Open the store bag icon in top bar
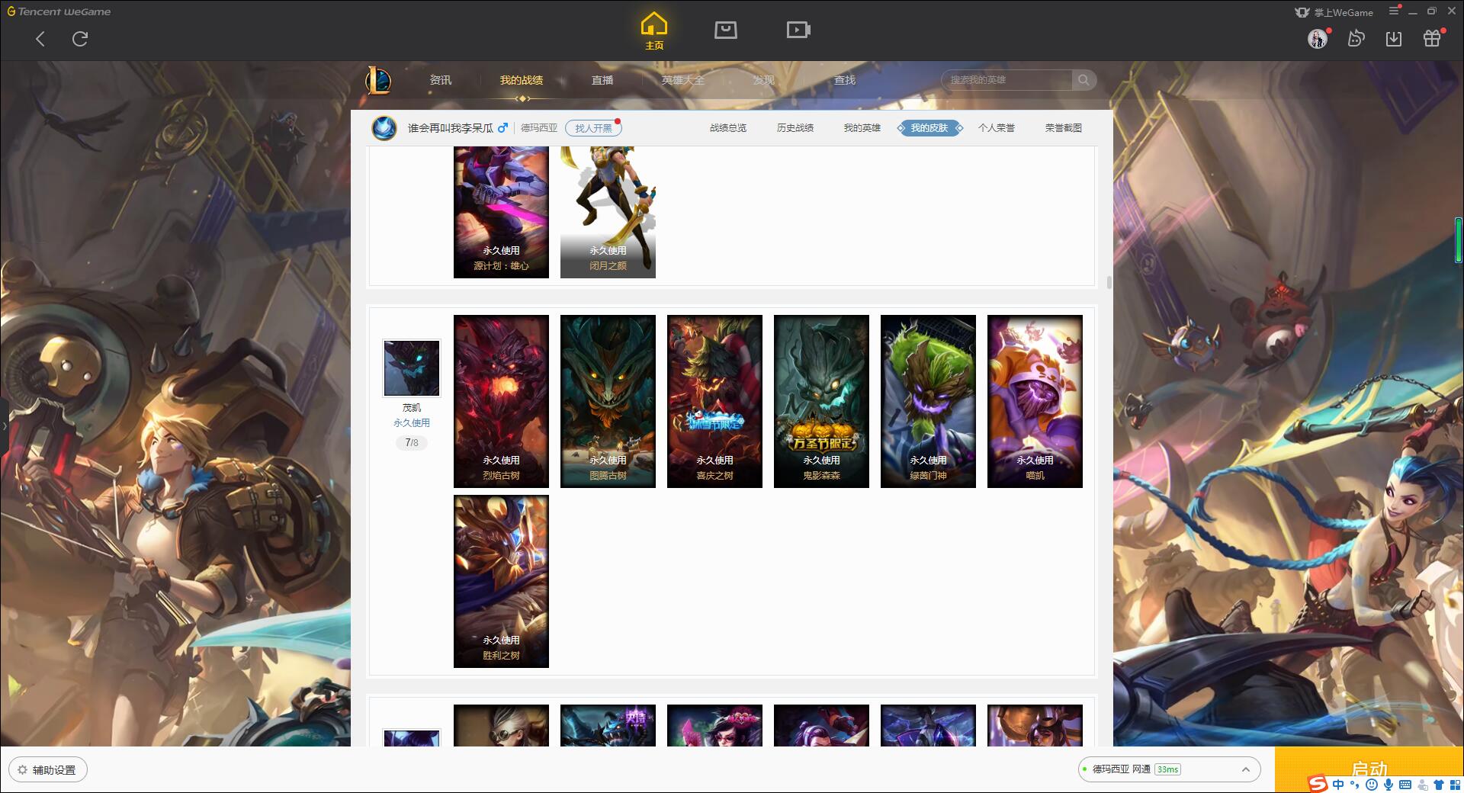This screenshot has height=793, width=1464. tap(725, 30)
